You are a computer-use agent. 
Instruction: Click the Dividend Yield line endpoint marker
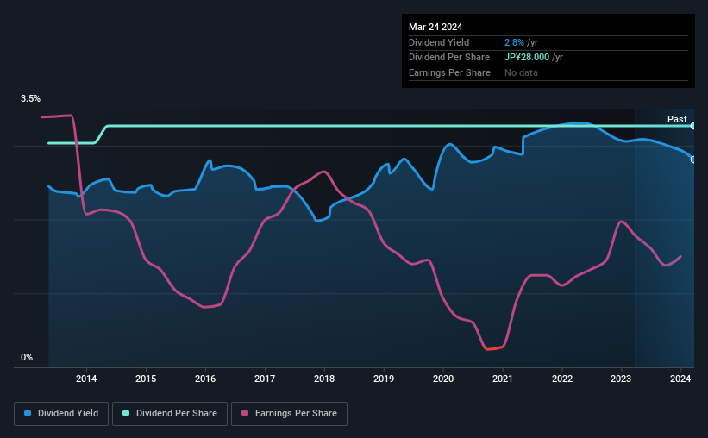(692, 160)
